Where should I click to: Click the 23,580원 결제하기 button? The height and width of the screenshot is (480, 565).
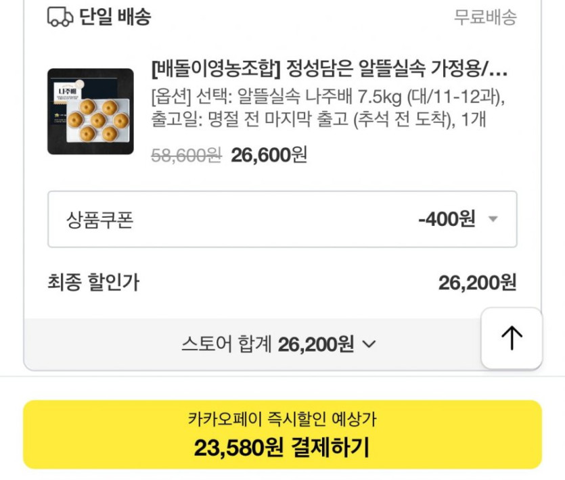click(282, 435)
